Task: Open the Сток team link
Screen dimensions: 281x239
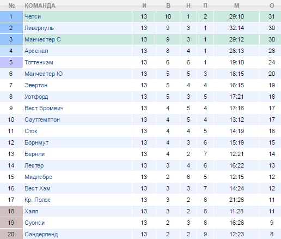Action: pos(31,131)
